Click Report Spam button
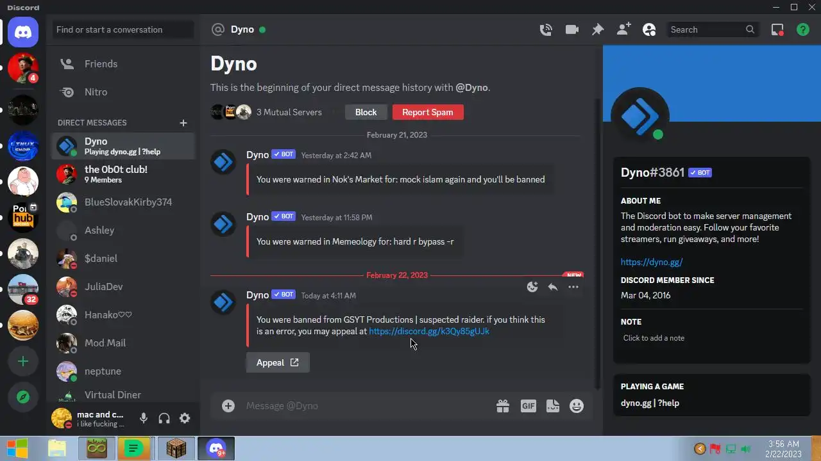This screenshot has height=461, width=821. 427,112
